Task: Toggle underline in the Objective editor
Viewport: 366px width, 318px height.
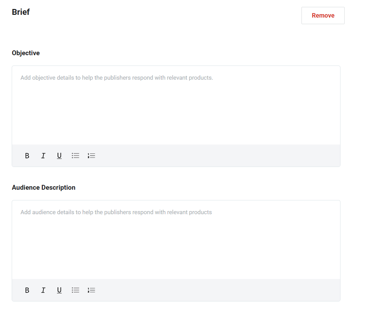Action: 59,156
